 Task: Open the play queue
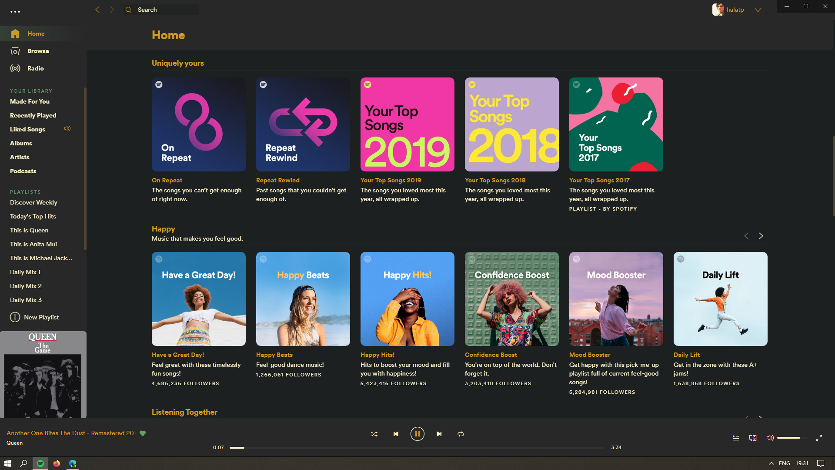[736, 438]
